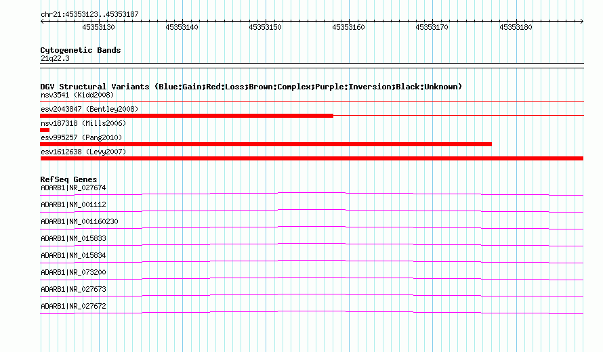
Task: Select gene label ADARB1|NM_001112
Action: coord(73,205)
